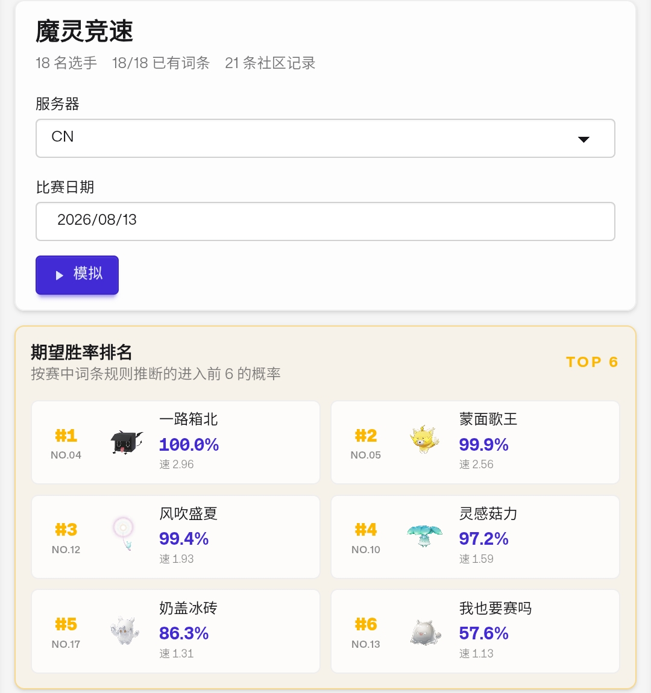Image resolution: width=651 pixels, height=693 pixels.
Task: Open the #2 蒙面歌王 ranking card
Action: pyautogui.click(x=475, y=442)
